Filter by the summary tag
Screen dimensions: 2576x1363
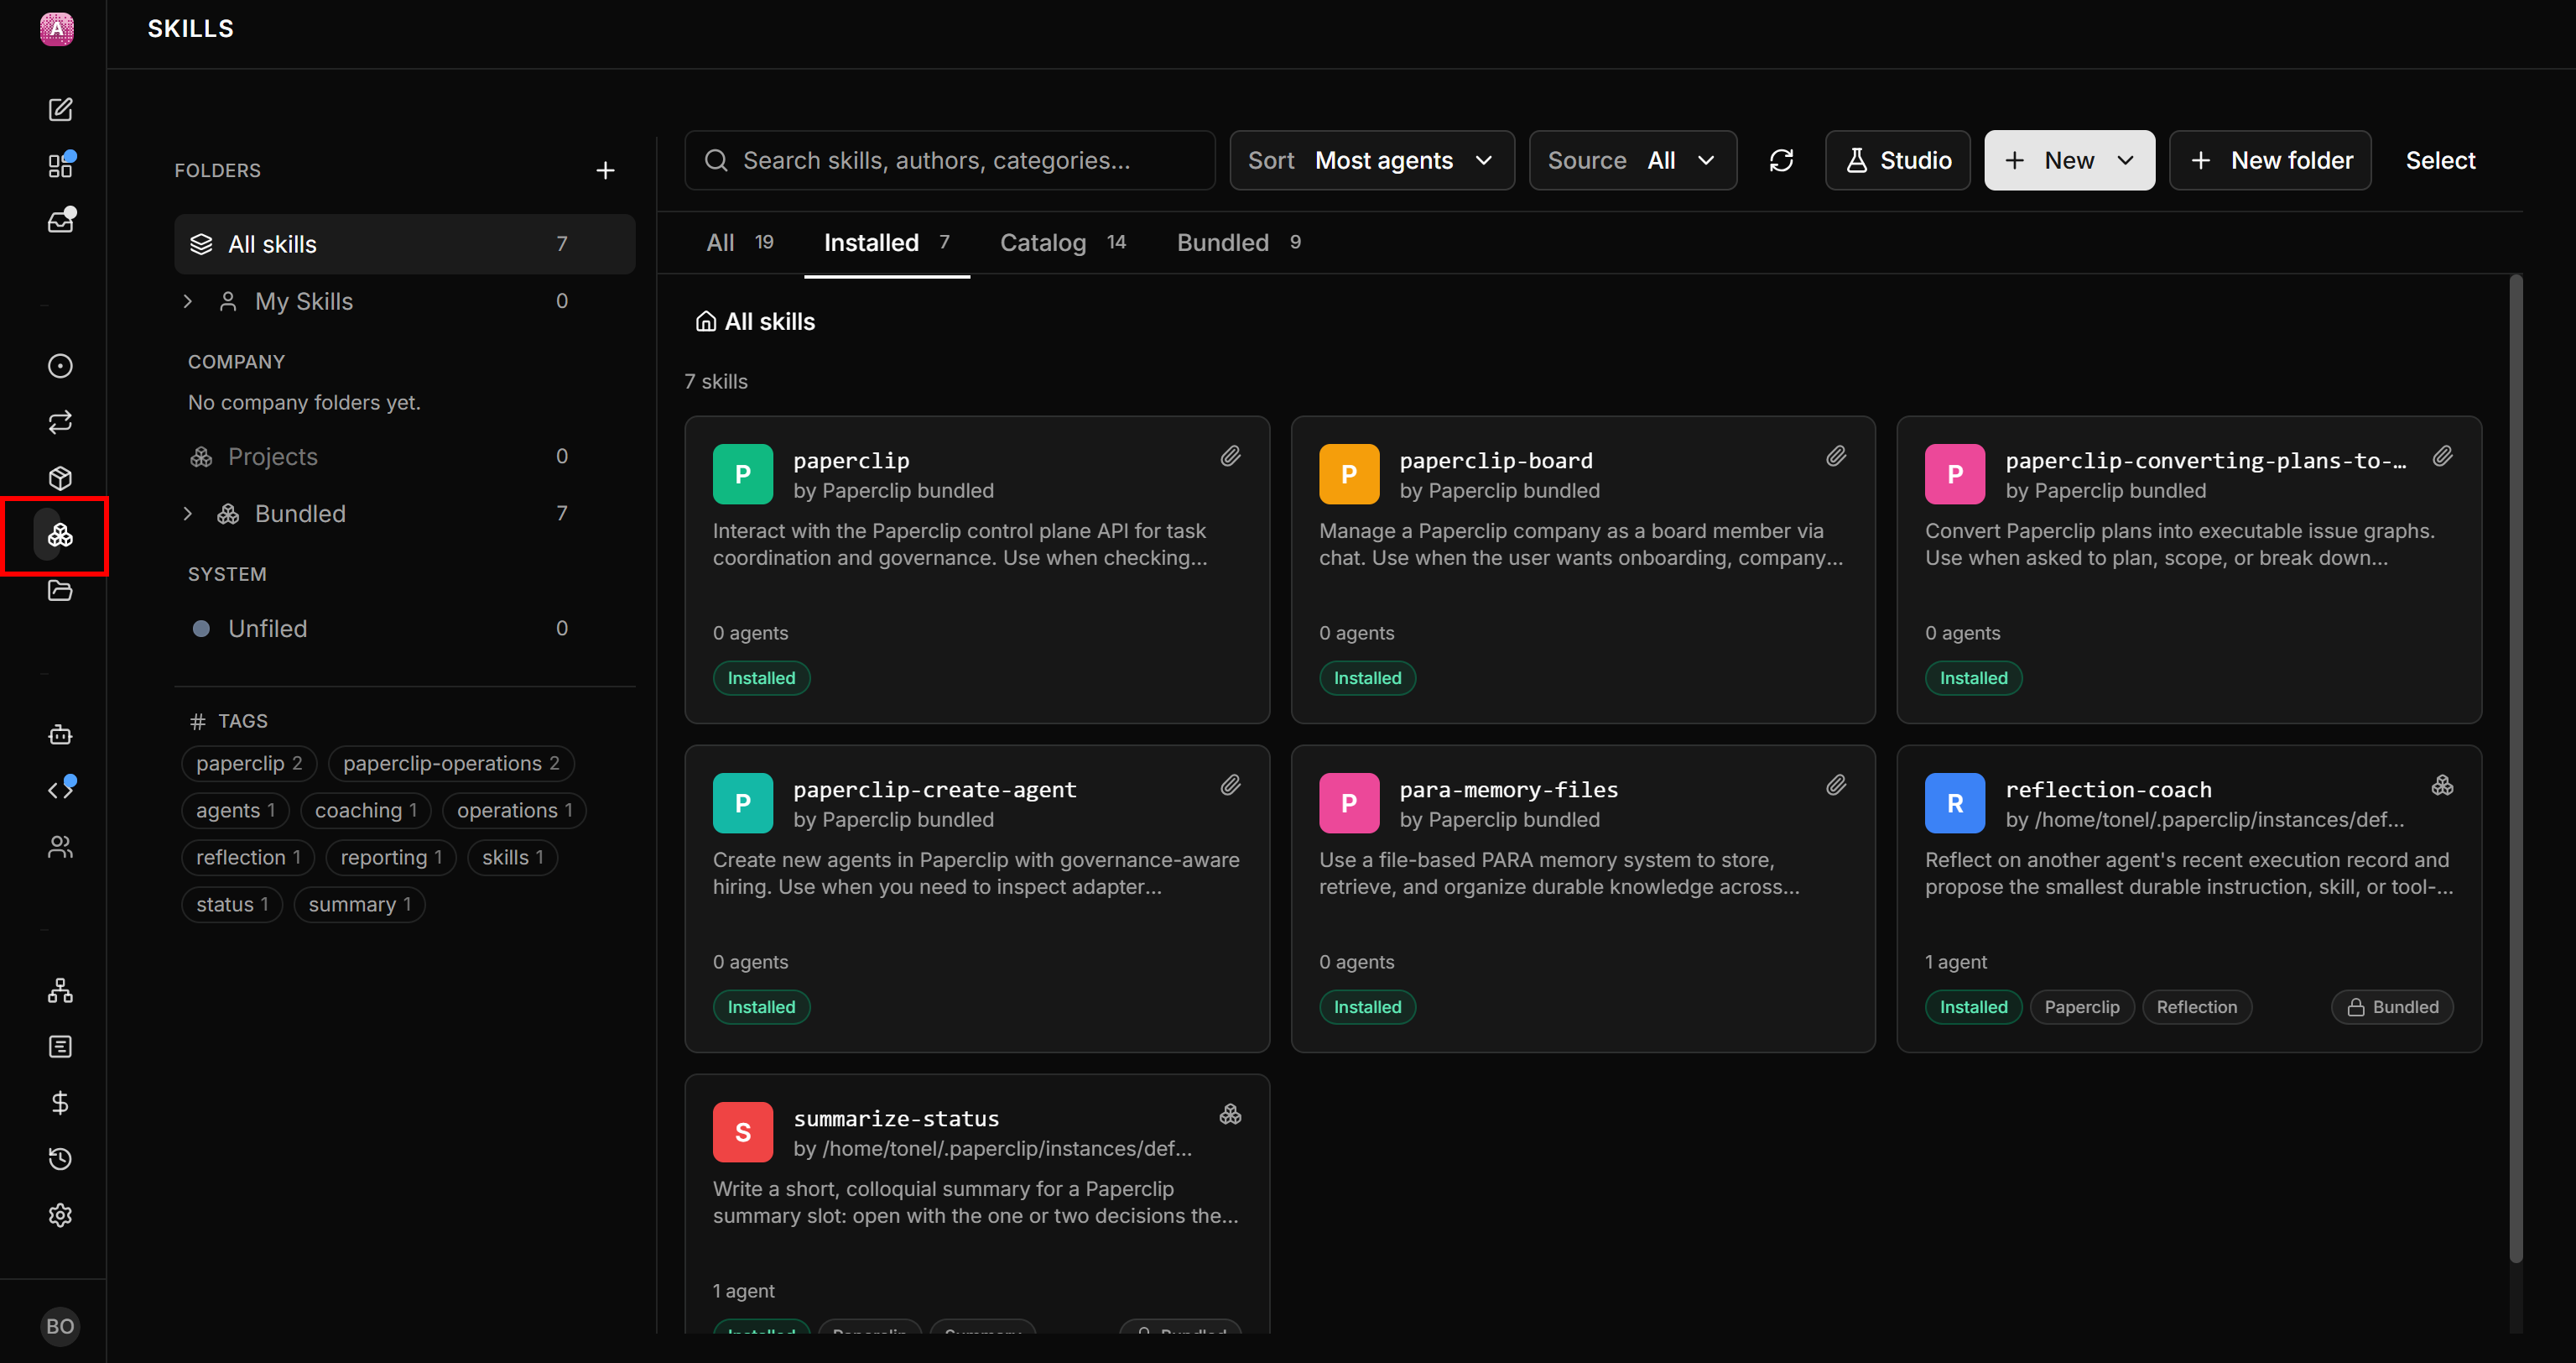[359, 905]
